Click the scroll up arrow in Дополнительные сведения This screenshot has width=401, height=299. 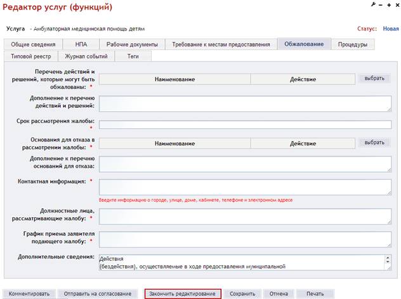click(388, 258)
